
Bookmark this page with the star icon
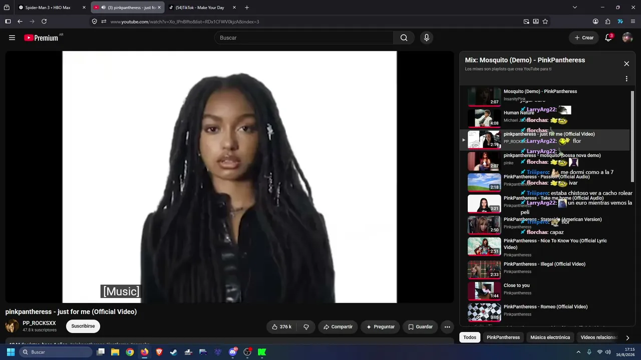545,21
